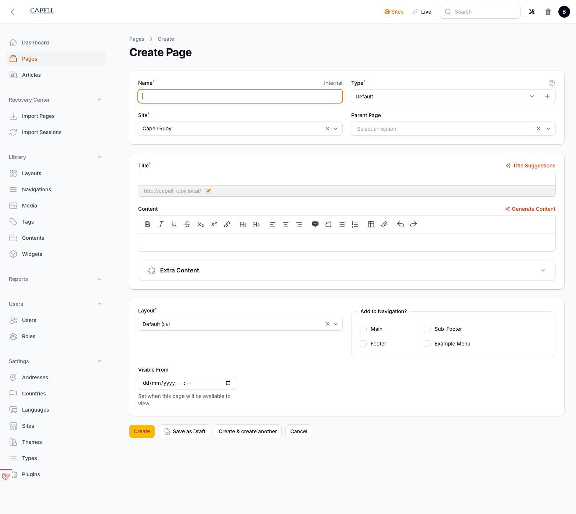Click Generate Content link
The image size is (576, 514).
(x=530, y=209)
